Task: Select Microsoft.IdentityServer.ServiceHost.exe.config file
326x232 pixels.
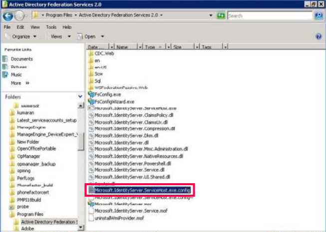Action: tap(139, 190)
